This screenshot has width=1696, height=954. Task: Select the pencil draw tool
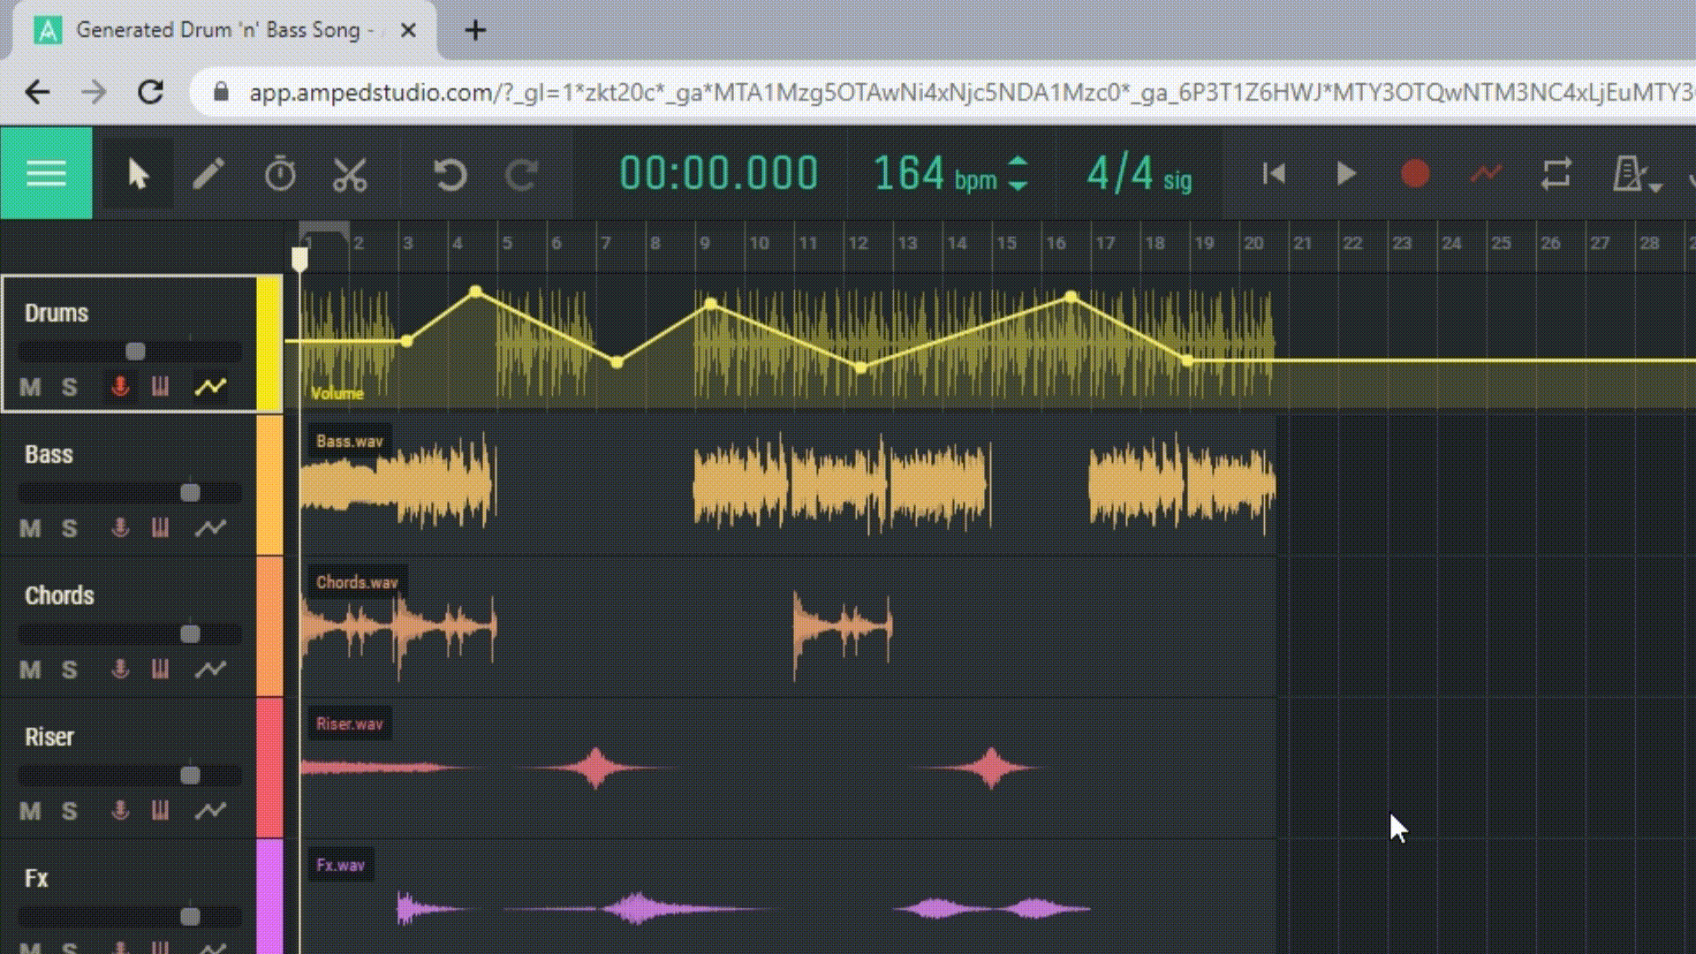click(208, 174)
